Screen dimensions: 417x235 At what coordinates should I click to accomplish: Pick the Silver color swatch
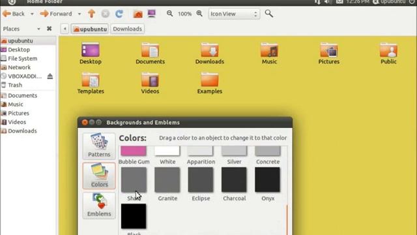pyautogui.click(x=234, y=151)
